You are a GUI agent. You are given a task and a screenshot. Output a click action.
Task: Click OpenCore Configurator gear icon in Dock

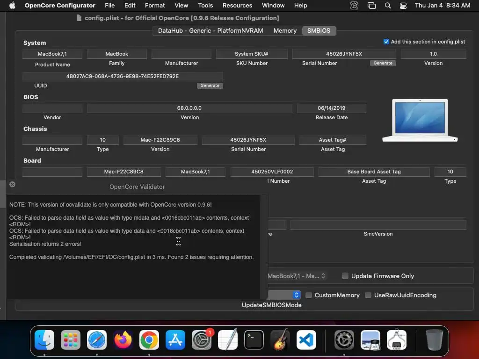pyautogui.click(x=344, y=340)
